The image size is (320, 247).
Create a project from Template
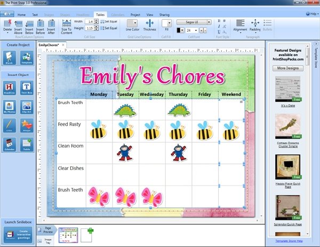[x=27, y=58]
